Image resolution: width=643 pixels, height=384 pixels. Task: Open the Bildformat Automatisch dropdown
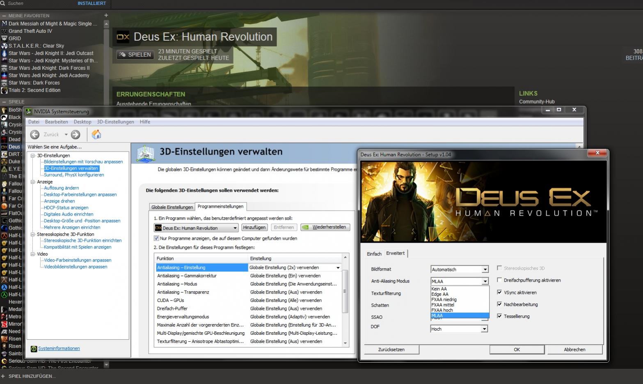pos(460,269)
